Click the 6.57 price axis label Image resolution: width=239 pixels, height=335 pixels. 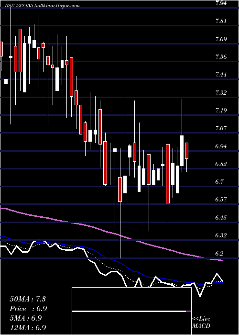pyautogui.click(x=221, y=200)
